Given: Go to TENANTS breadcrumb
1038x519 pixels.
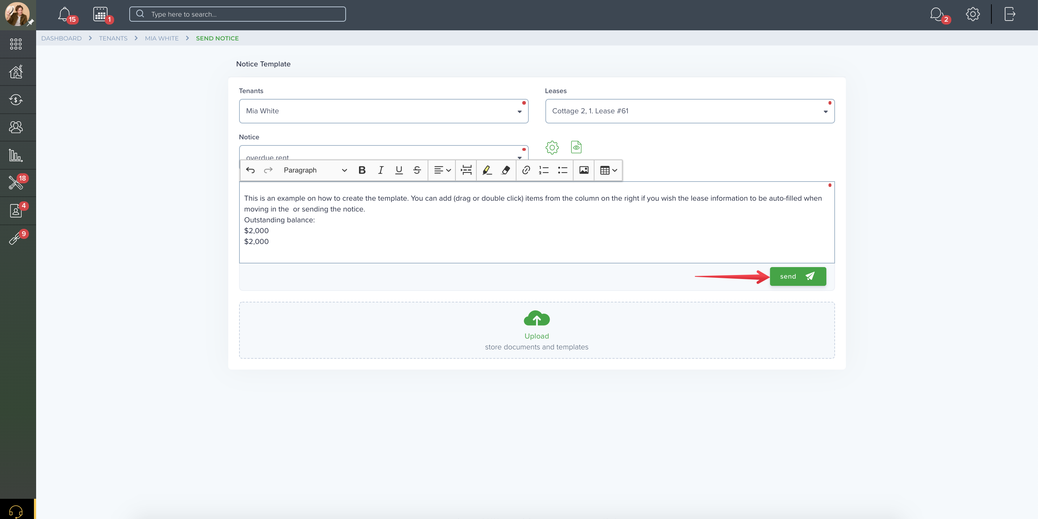Looking at the screenshot, I should [113, 38].
